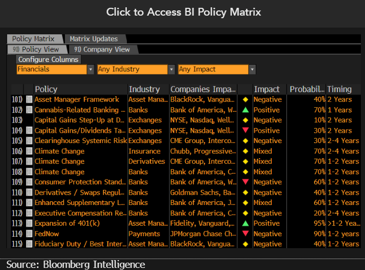
Task: Open the Financials sector dropdown
Action: 90,69
